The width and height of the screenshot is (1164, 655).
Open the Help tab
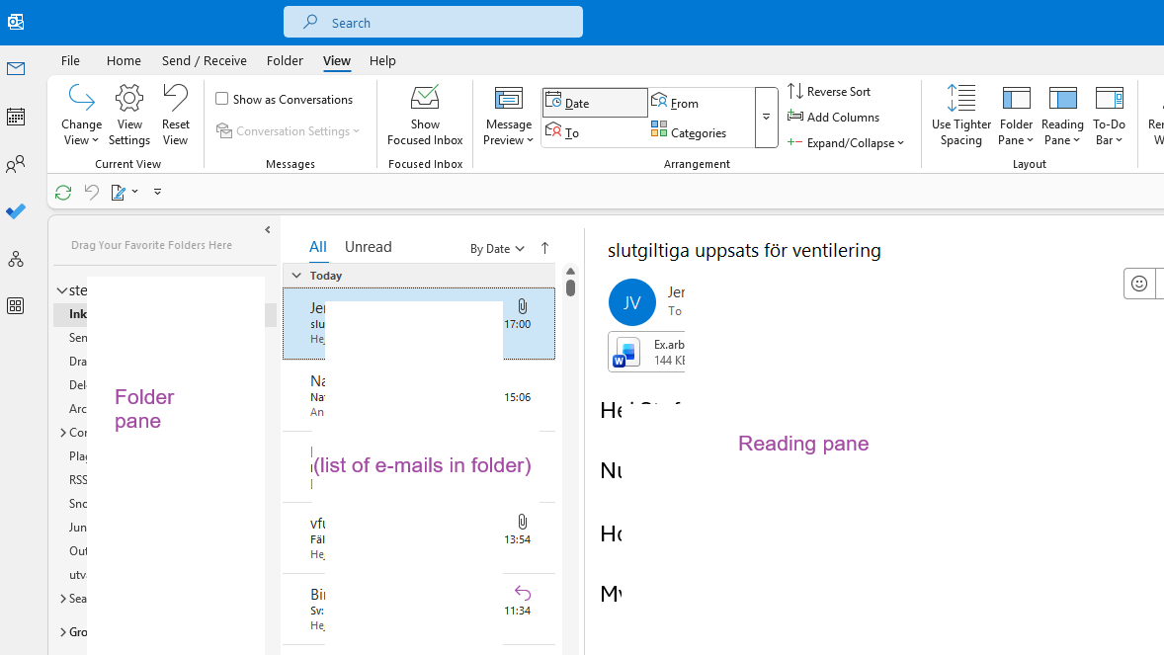pos(382,61)
